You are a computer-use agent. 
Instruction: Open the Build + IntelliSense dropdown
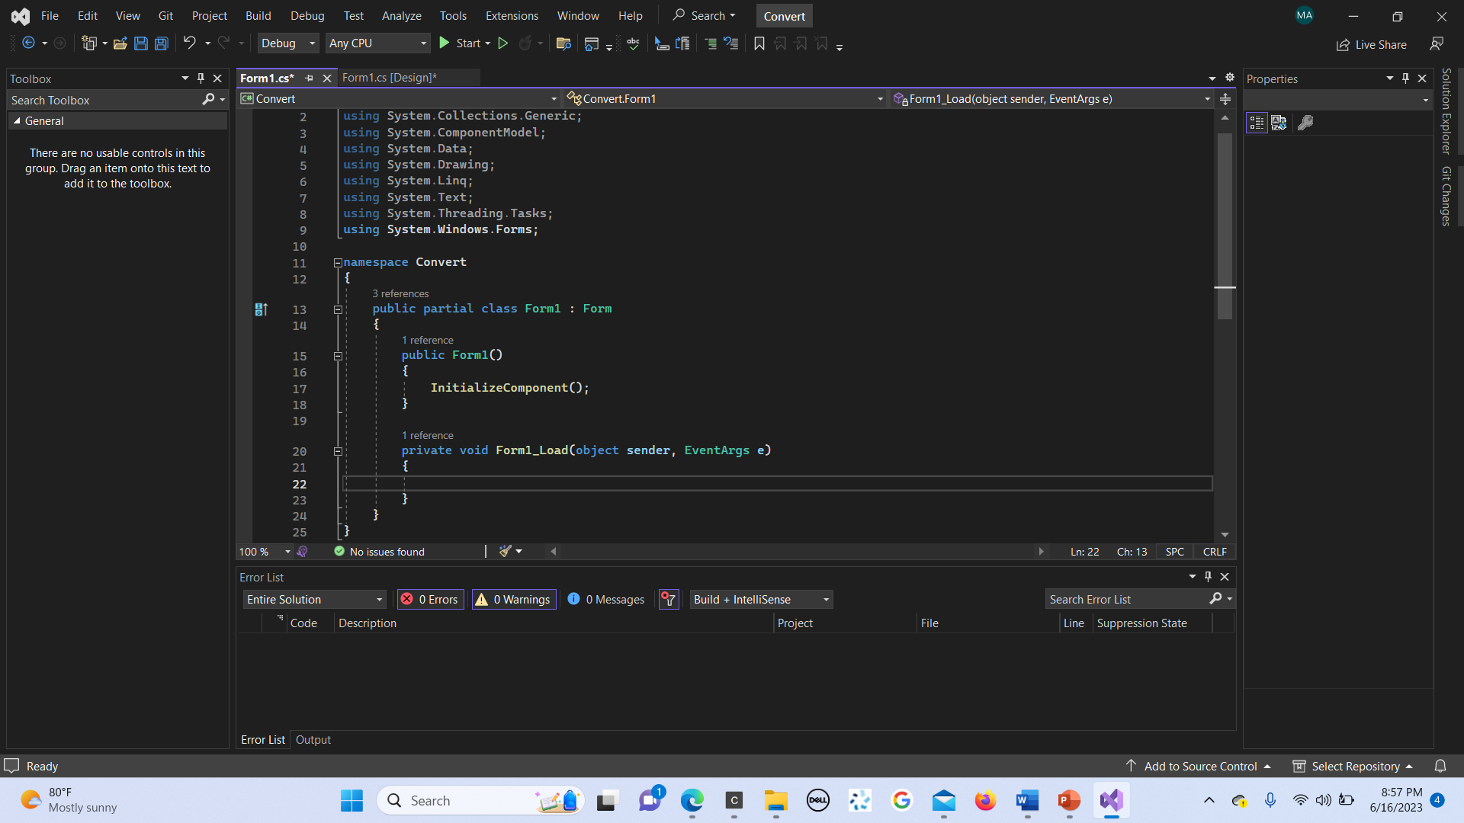point(760,599)
